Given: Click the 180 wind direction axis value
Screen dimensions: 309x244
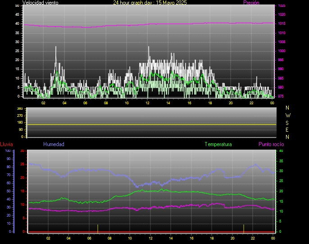Looking at the screenshot, I should point(20,123).
